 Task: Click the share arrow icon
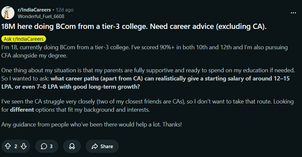(x=95, y=146)
